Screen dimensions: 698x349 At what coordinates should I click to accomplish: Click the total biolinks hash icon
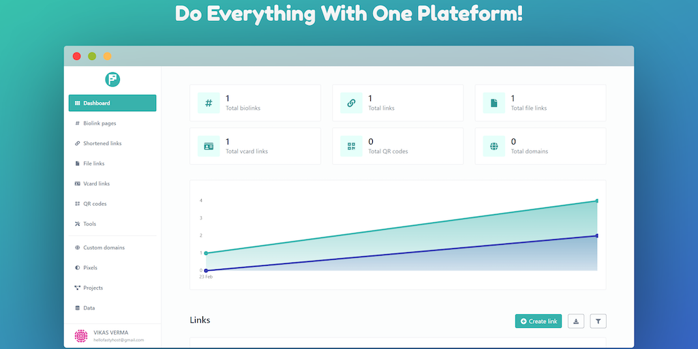coord(209,104)
